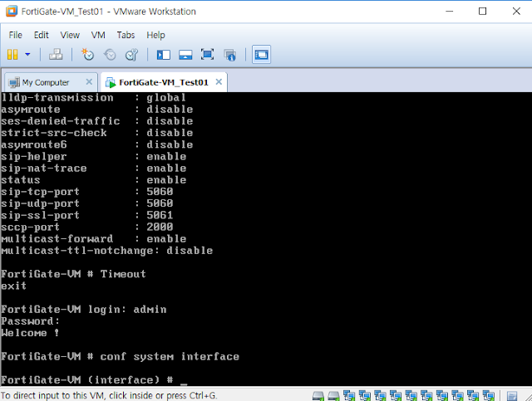This screenshot has height=401, width=532.
Task: Enter full screen mode icon
Action: [207, 54]
